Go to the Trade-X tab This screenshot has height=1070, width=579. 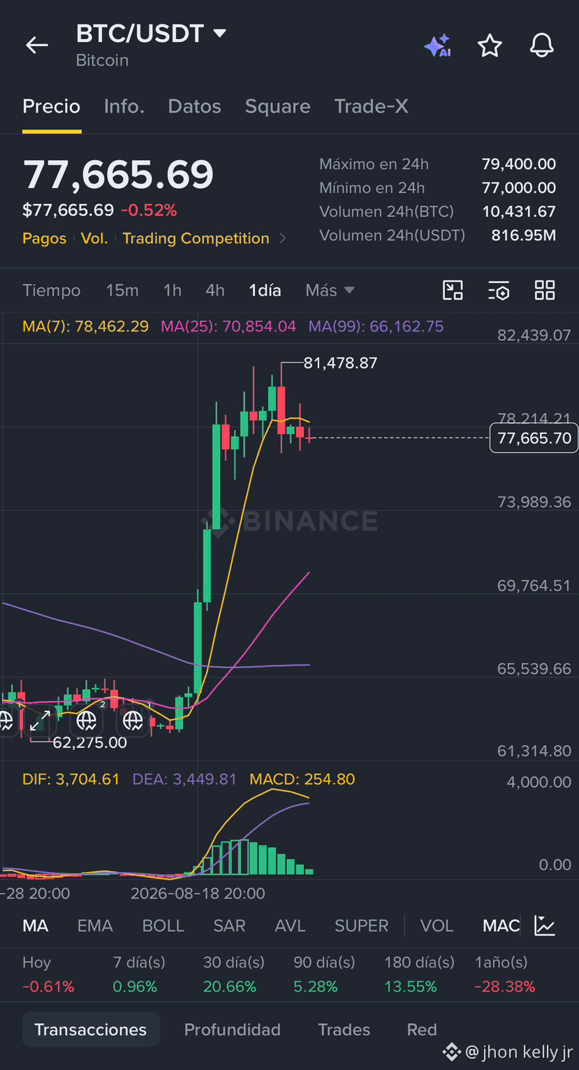[371, 106]
